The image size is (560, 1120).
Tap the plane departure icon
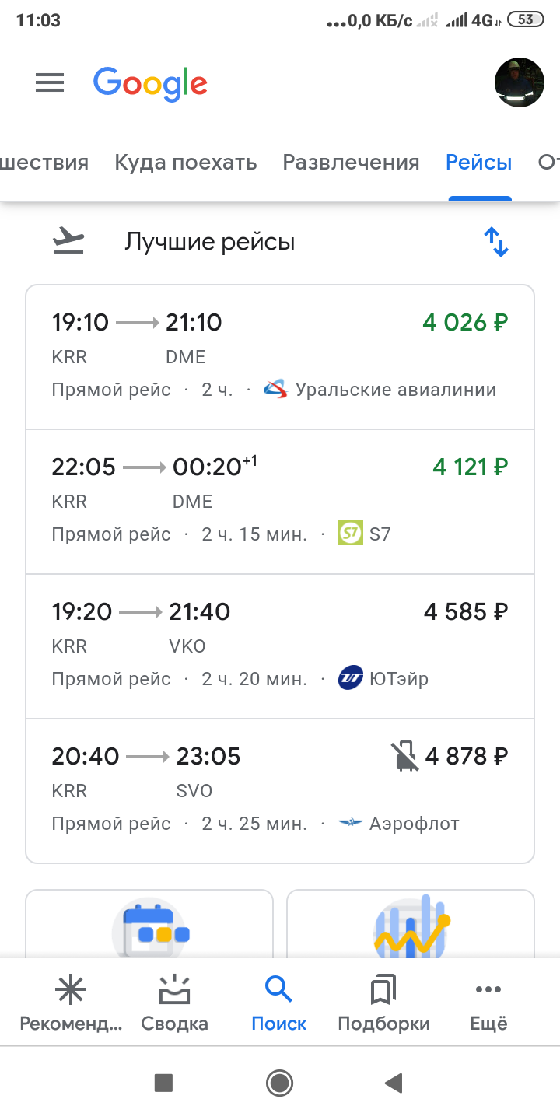(68, 242)
